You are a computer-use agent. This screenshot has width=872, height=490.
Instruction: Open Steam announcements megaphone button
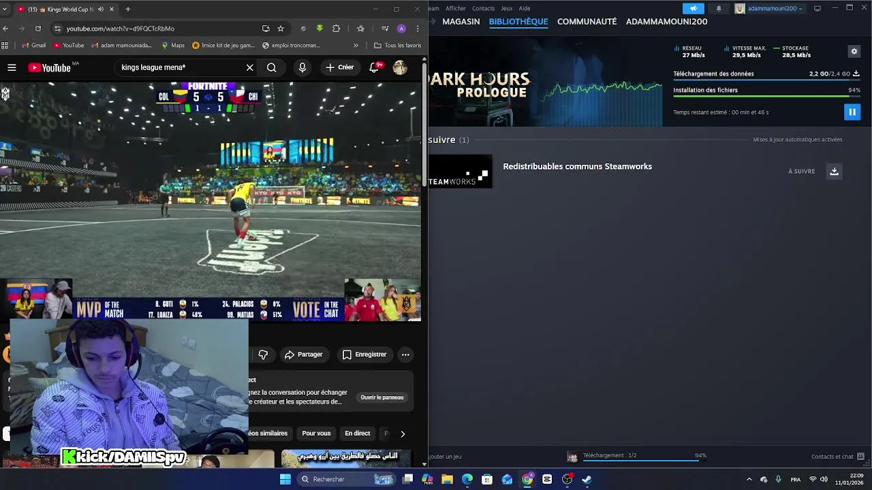tap(694, 8)
